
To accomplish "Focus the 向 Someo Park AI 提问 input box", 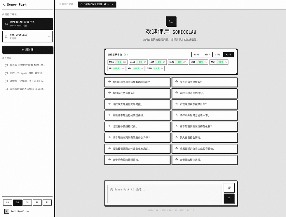I will click(x=165, y=194).
